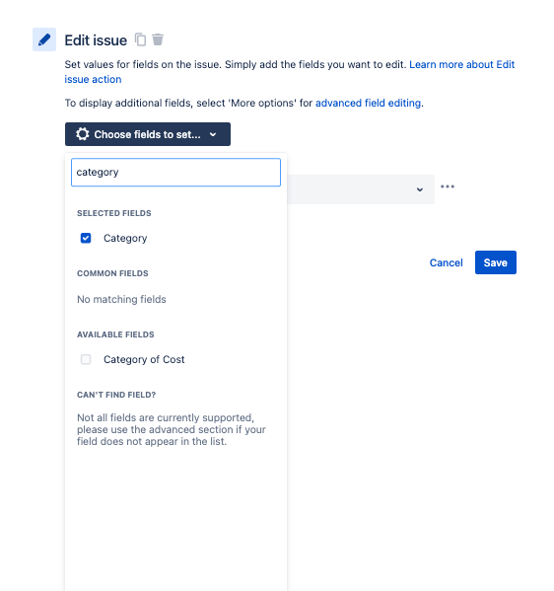This screenshot has width=554, height=591.
Task: Click the category search input field
Action: point(175,173)
